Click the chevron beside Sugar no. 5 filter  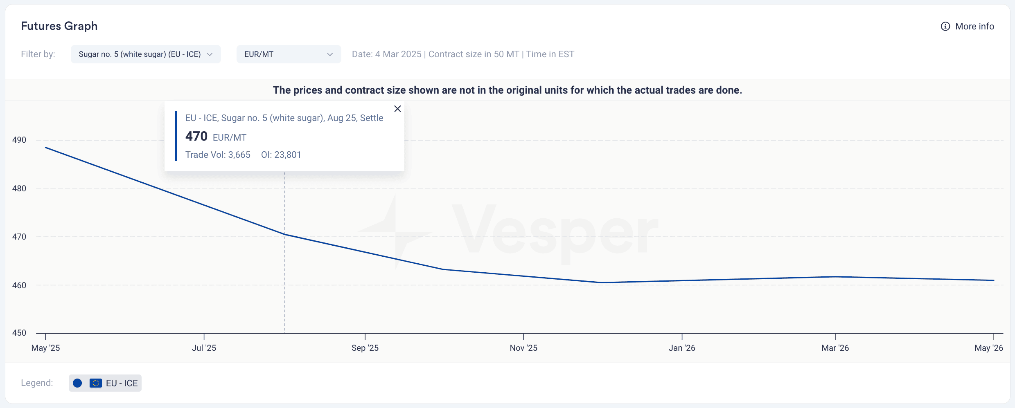210,54
